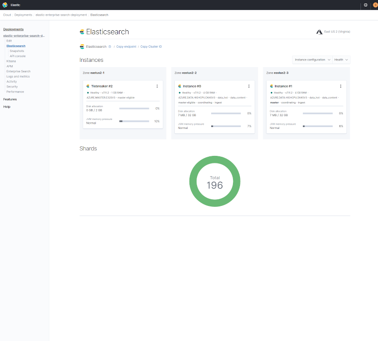
Task: Click Zone eastus2-1 label
Action: coord(94,73)
